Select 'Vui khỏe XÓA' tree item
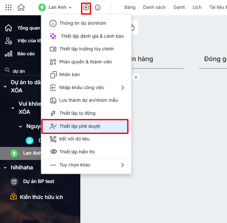 [x=30, y=108]
